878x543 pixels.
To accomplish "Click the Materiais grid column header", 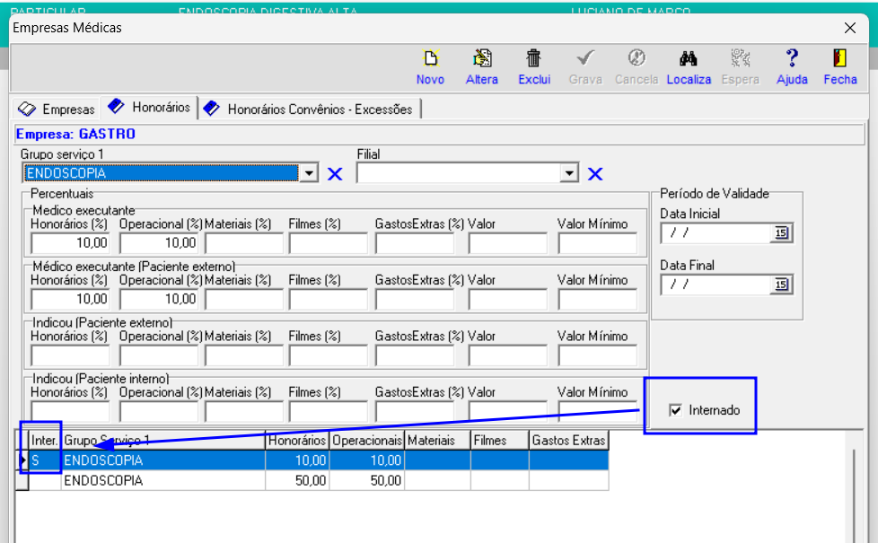I will click(x=437, y=441).
